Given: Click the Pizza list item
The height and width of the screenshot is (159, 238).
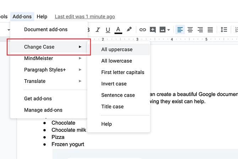Looking at the screenshot, I should pyautogui.click(x=58, y=137).
